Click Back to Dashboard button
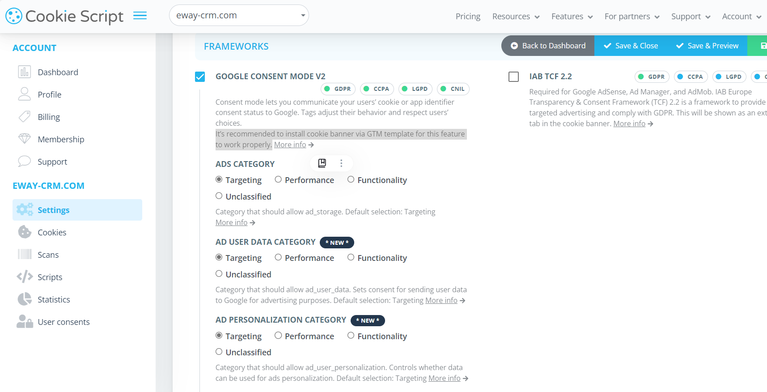Viewport: 767px width, 392px height. [x=548, y=46]
